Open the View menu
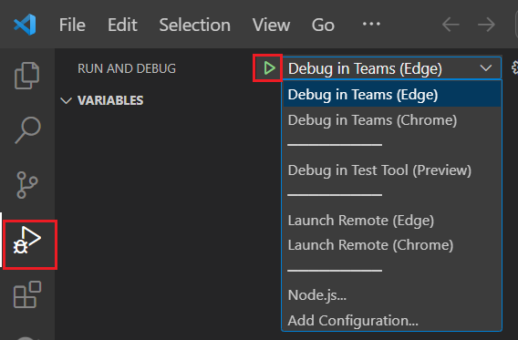The image size is (518, 340). click(x=271, y=25)
